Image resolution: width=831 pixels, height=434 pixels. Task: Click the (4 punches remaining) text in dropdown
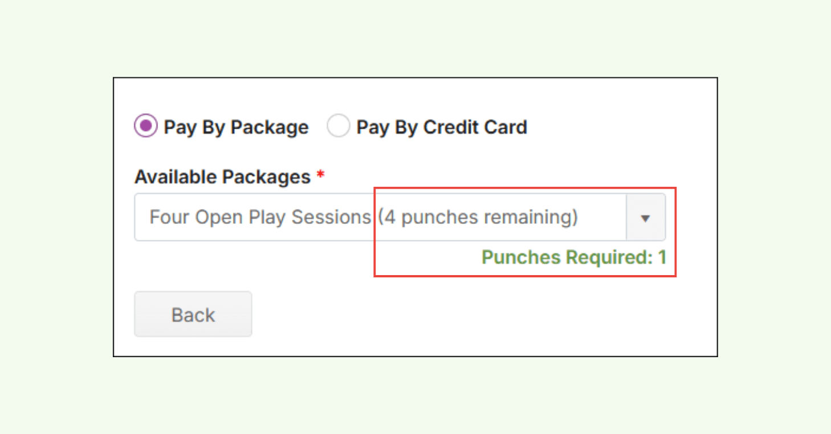478,218
